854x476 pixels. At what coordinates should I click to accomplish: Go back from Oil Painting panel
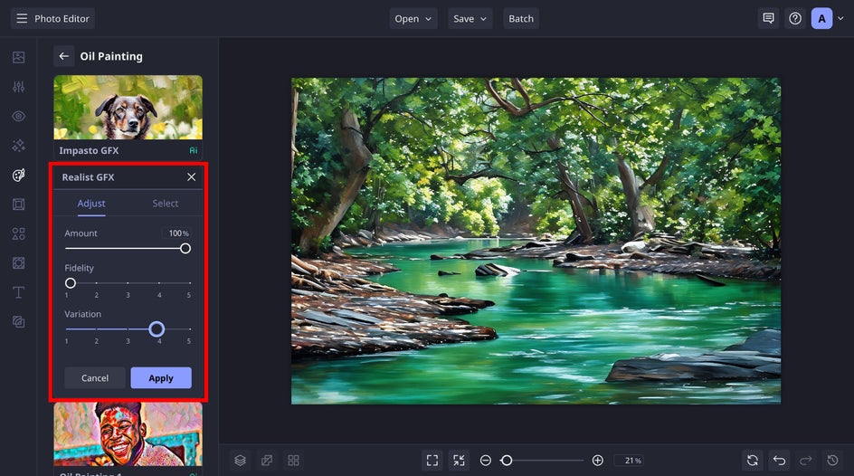[x=63, y=56]
